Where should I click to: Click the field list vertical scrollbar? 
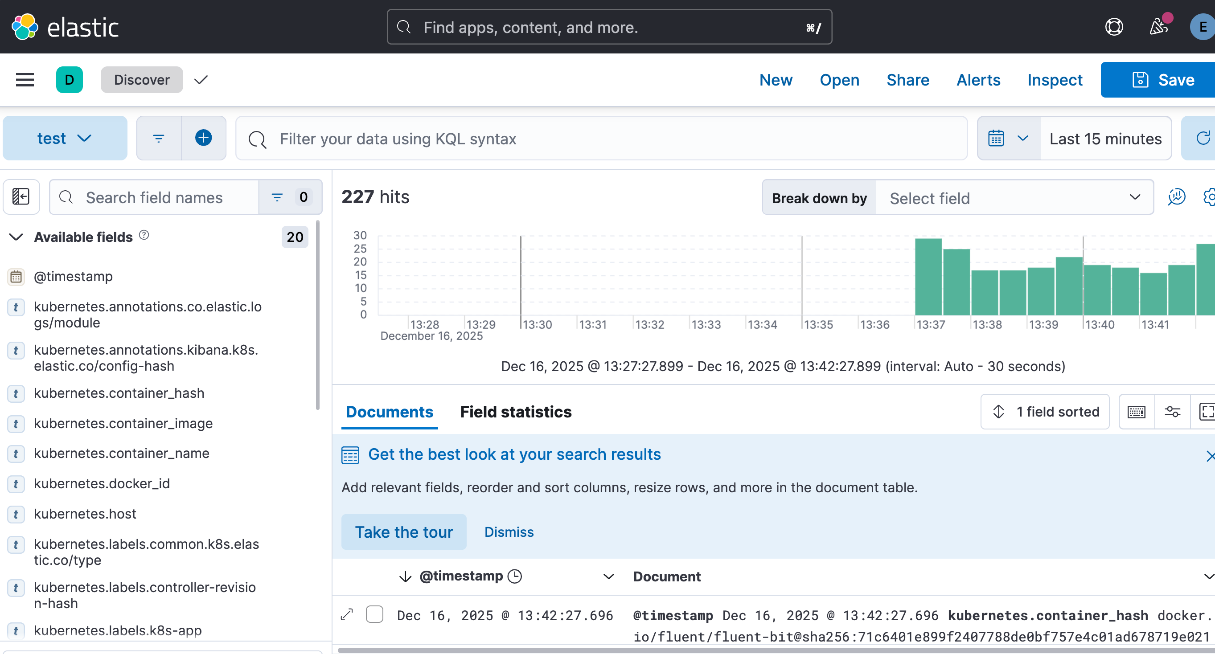pos(317,316)
